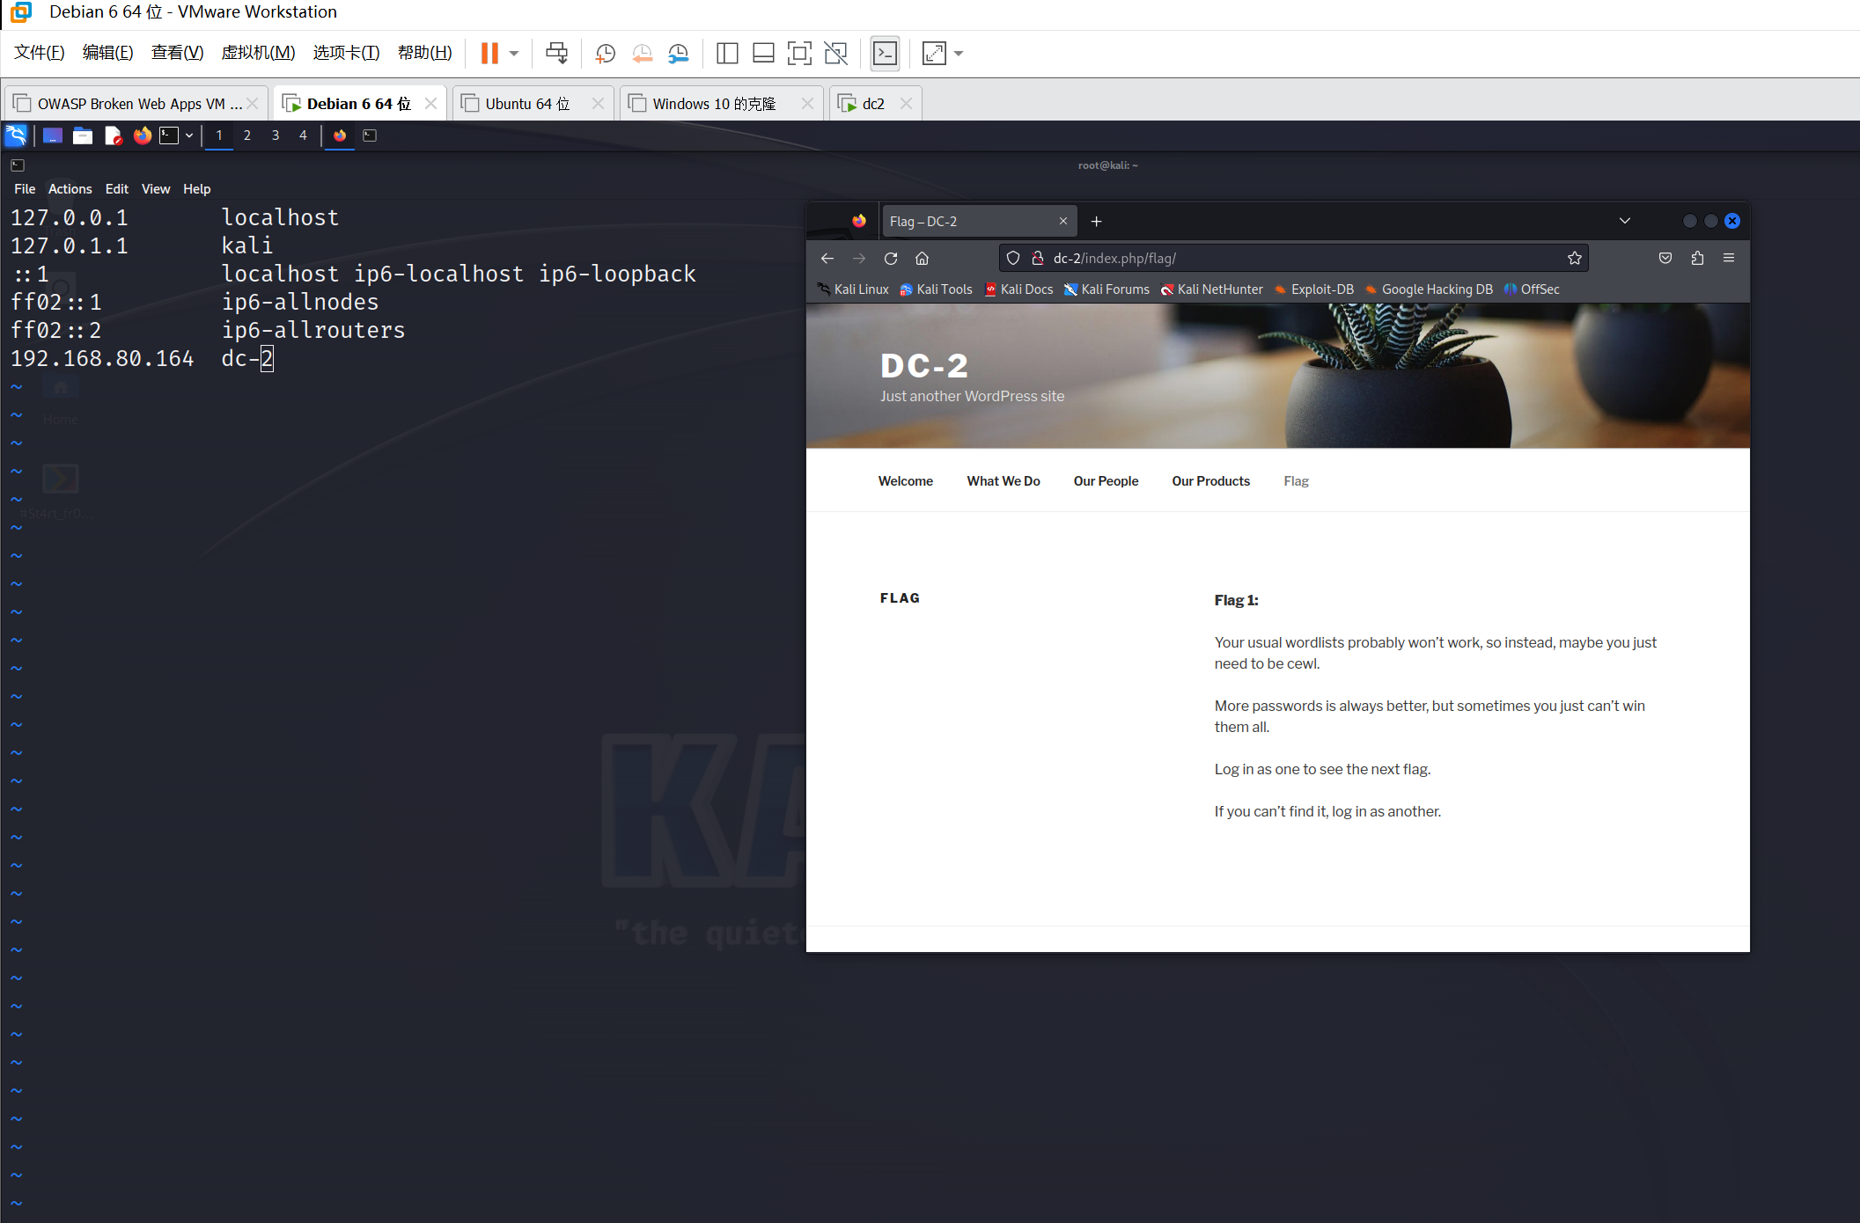Expand stretch display options arrow
Image resolution: width=1860 pixels, height=1223 pixels.
tap(959, 54)
